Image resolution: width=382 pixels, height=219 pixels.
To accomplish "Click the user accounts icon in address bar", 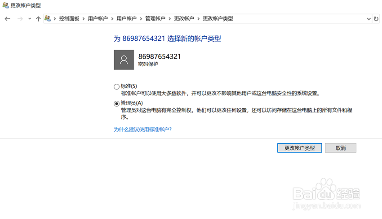I will click(x=48, y=18).
